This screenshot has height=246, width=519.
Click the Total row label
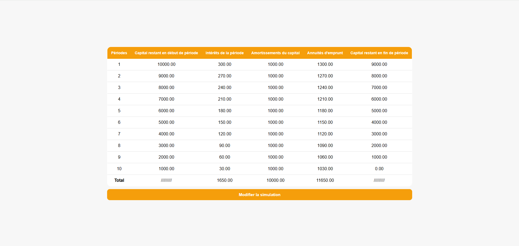(119, 180)
